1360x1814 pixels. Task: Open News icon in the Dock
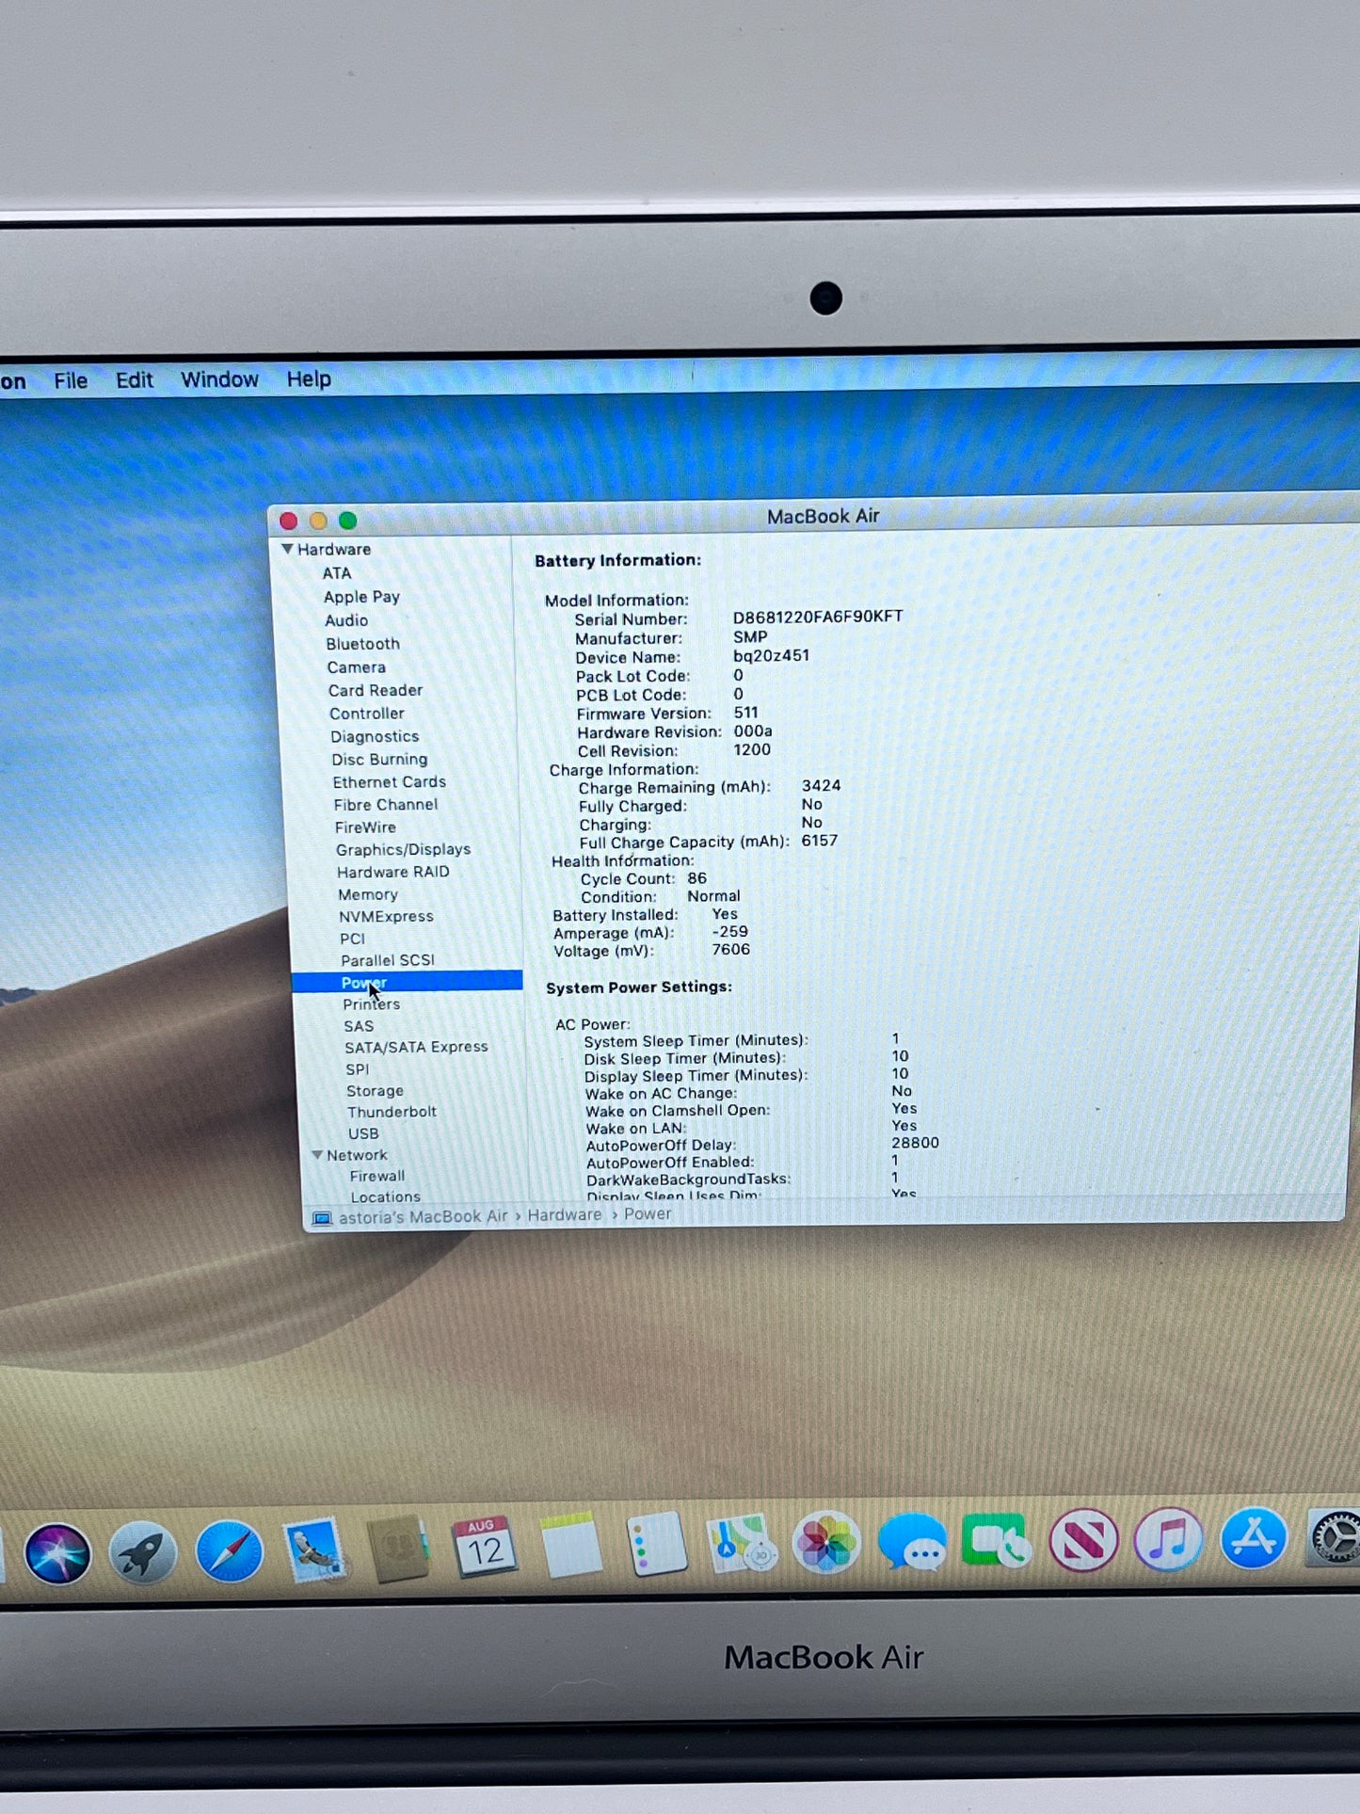tap(1083, 1540)
